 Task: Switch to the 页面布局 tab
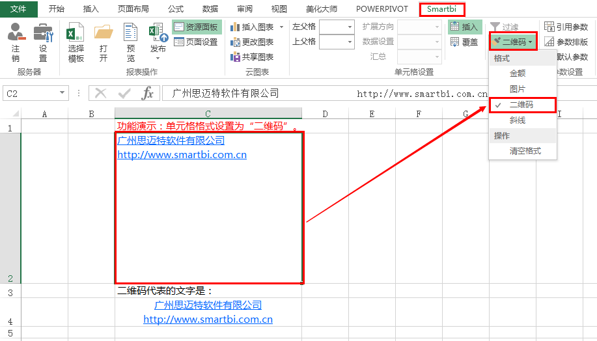click(133, 8)
